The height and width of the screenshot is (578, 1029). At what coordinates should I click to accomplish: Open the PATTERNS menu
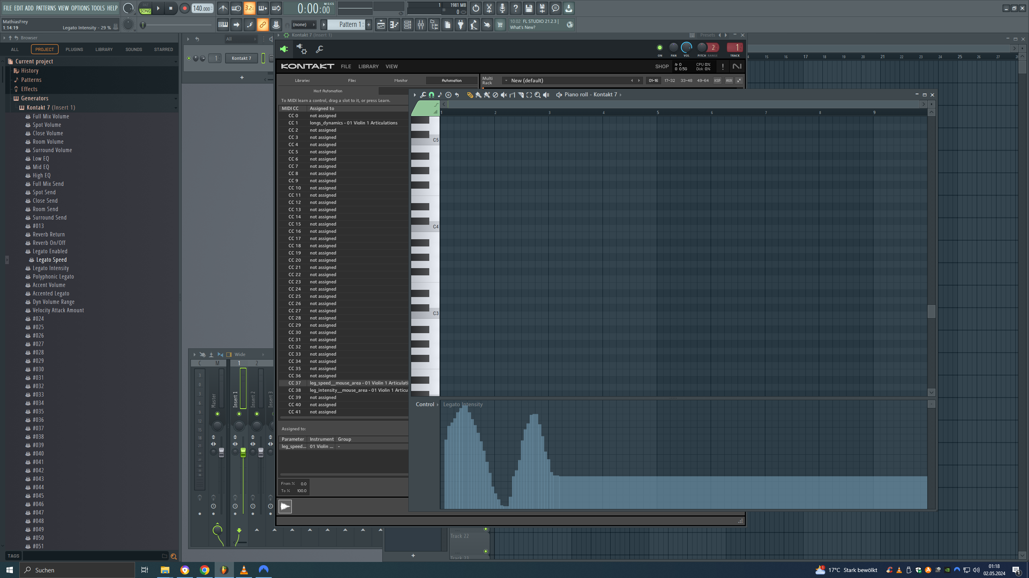46,8
